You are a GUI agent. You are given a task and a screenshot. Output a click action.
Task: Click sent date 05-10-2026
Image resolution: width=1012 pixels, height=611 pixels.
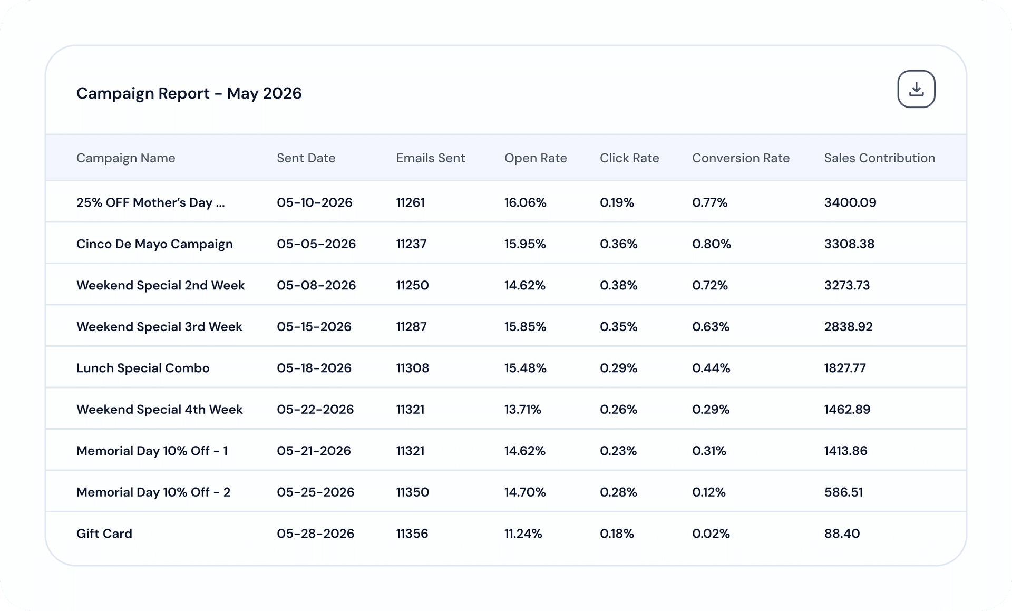[315, 202]
